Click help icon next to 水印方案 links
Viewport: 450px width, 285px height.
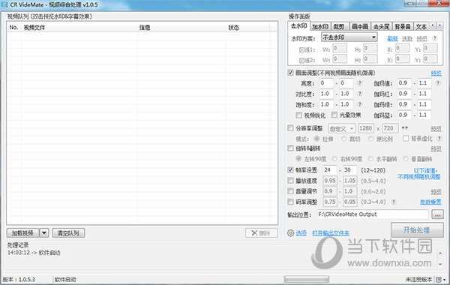point(435,38)
